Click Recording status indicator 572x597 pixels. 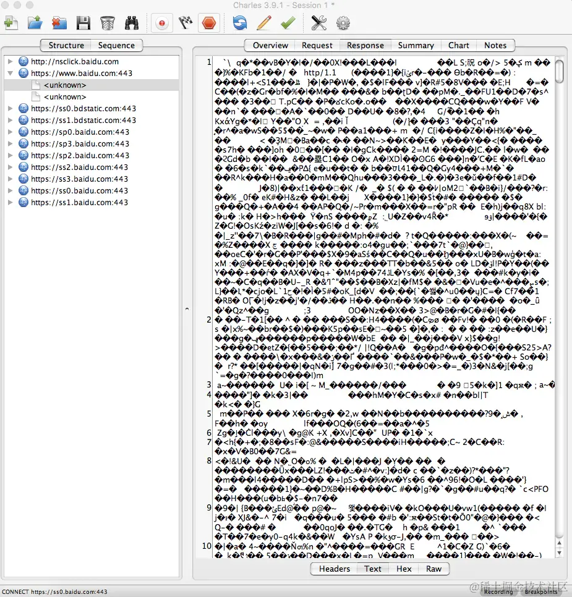(x=498, y=591)
